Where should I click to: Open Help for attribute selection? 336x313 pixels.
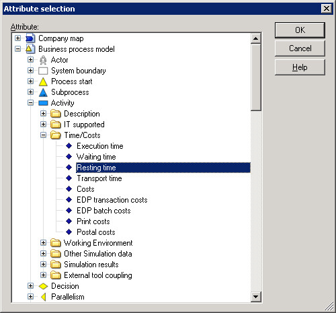(x=300, y=67)
